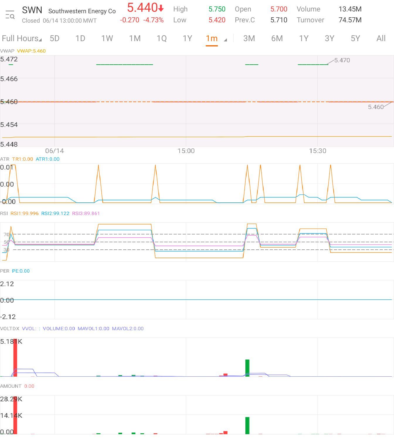Viewport: 394px width, 438px height.
Task: Click the Low value 5.420
Action: tap(217, 20)
